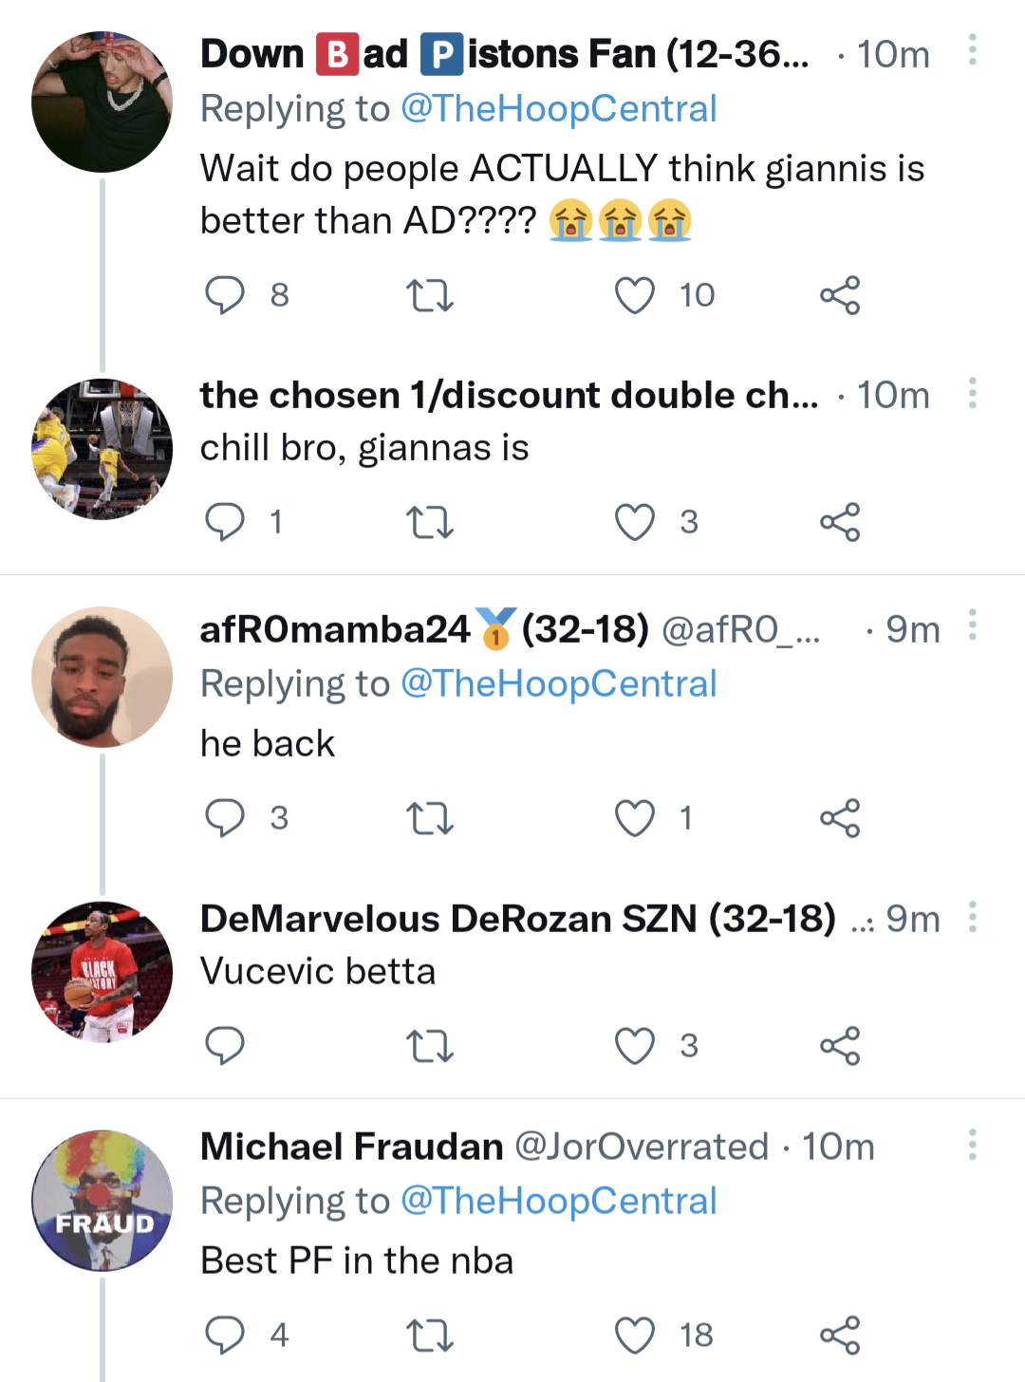
Task: Open @TheHoopCentral link under afROmamba24
Action: coord(558,683)
